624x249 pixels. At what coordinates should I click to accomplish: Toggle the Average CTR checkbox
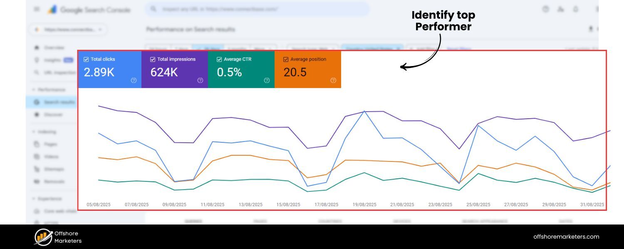click(x=219, y=59)
